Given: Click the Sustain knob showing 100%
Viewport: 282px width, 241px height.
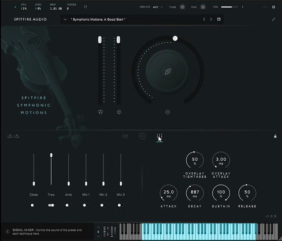Looking at the screenshot, I should (x=221, y=193).
